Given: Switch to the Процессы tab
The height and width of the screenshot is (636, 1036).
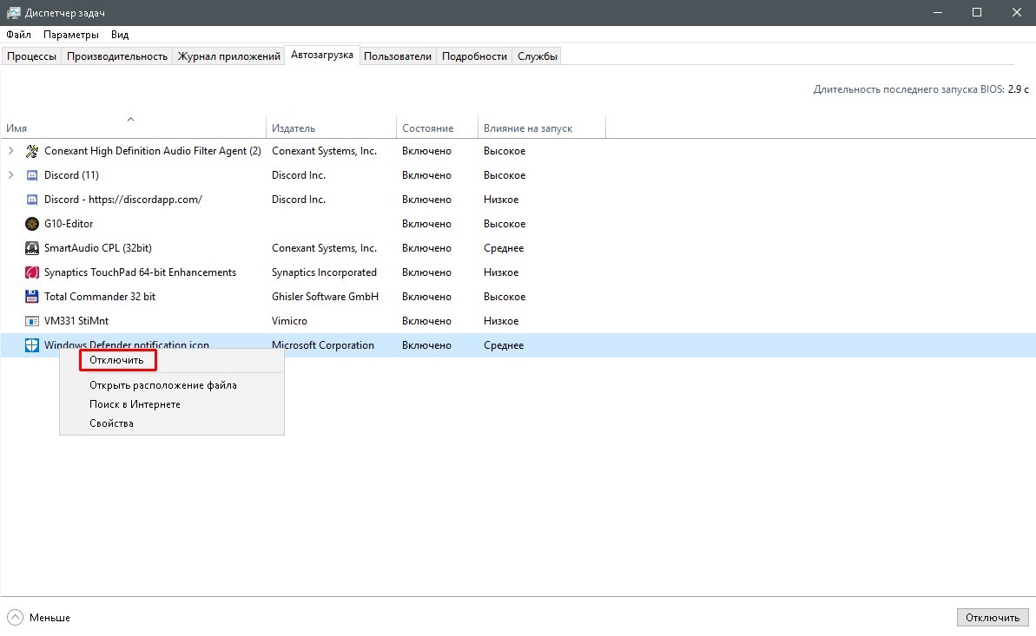Looking at the screenshot, I should click(x=32, y=56).
